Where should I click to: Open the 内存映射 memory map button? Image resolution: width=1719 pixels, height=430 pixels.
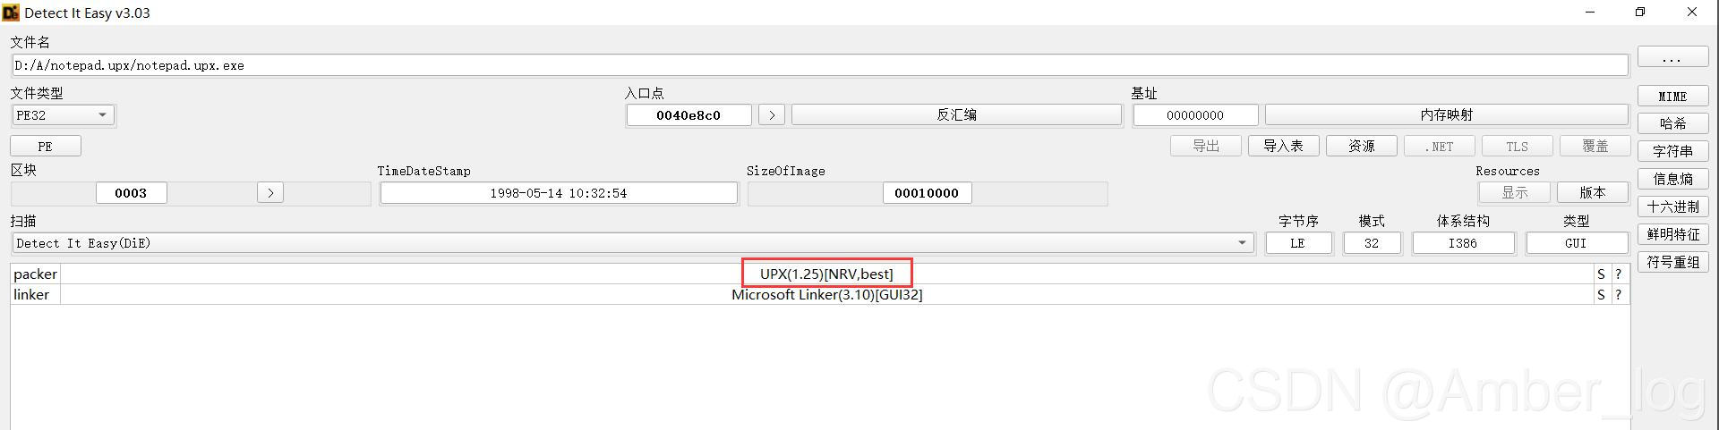coord(1446,115)
